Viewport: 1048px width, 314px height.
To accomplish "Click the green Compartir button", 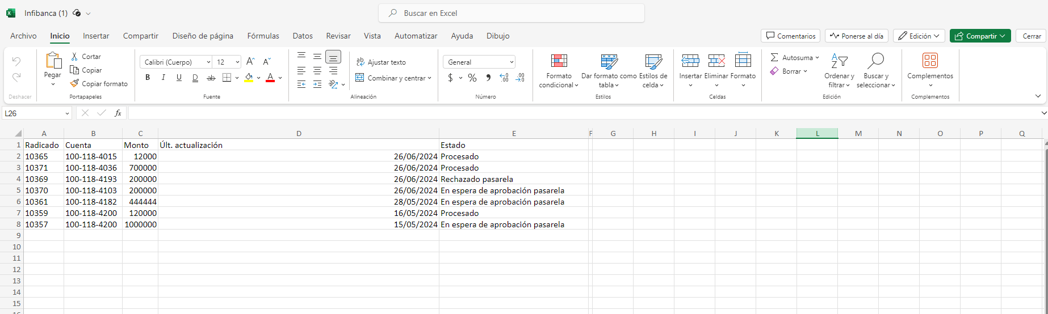I will [x=980, y=36].
